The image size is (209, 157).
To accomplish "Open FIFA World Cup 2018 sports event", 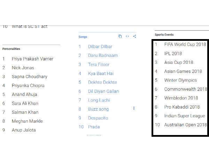I will tap(185, 45).
